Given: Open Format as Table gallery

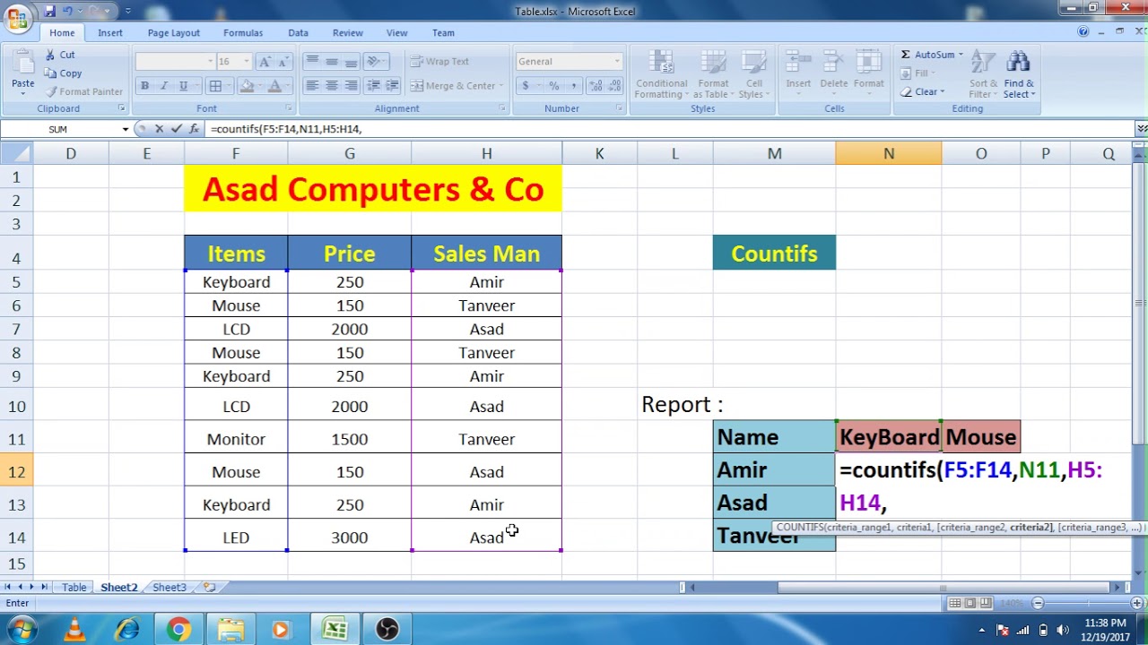Looking at the screenshot, I should coord(714,75).
